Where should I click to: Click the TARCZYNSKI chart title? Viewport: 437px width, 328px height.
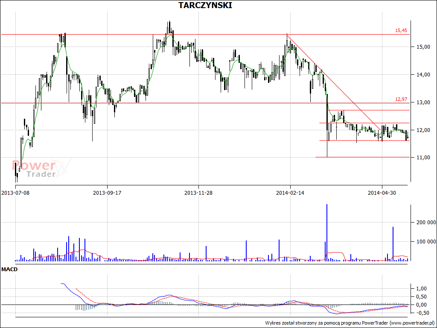coord(205,5)
